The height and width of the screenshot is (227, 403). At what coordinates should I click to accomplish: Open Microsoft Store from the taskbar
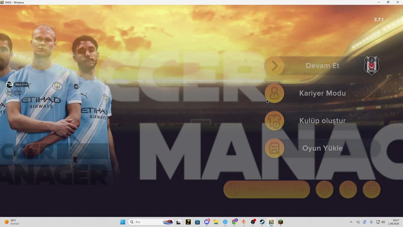pos(197,222)
